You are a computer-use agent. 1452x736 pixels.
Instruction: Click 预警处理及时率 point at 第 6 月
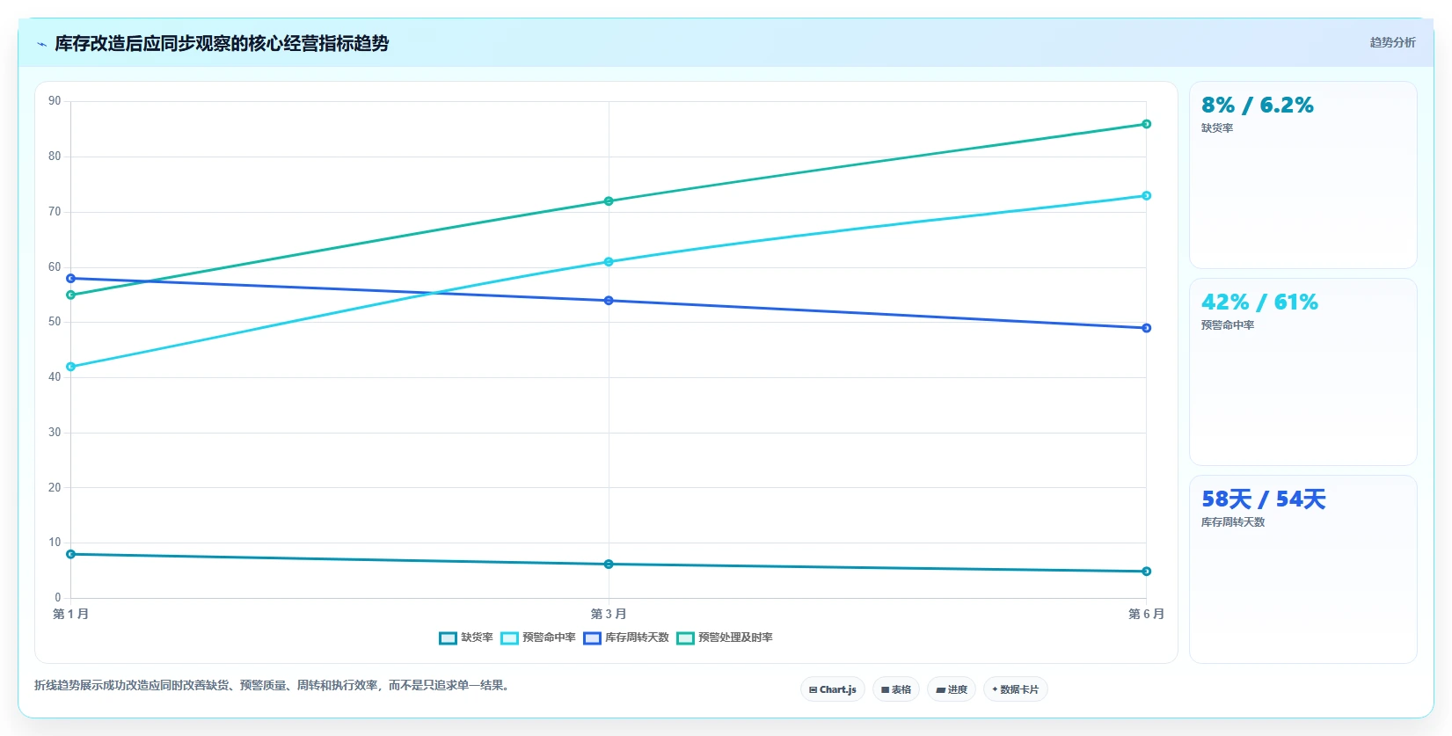(x=1146, y=124)
